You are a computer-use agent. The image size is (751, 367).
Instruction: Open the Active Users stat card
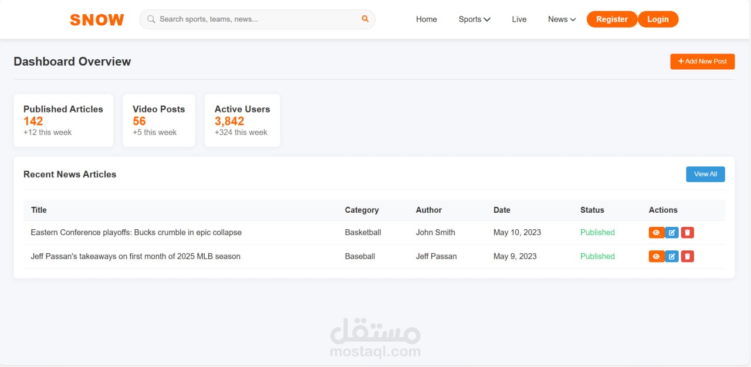(242, 121)
